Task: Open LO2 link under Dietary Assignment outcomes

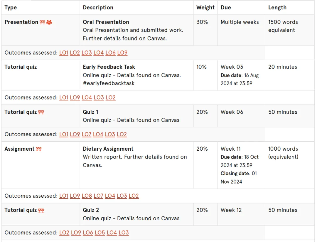Action: point(134,196)
